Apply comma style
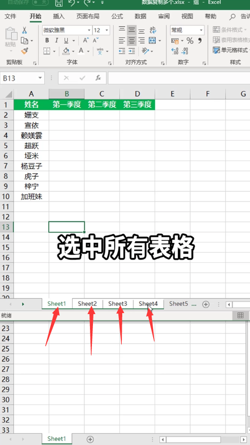 pyautogui.click(x=200, y=41)
